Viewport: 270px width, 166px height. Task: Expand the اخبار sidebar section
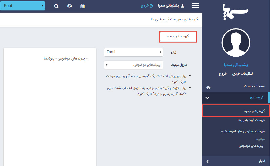click(x=207, y=162)
